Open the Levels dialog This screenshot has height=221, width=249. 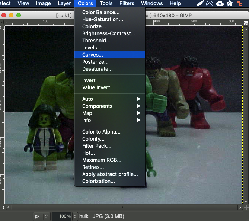pos(110,48)
